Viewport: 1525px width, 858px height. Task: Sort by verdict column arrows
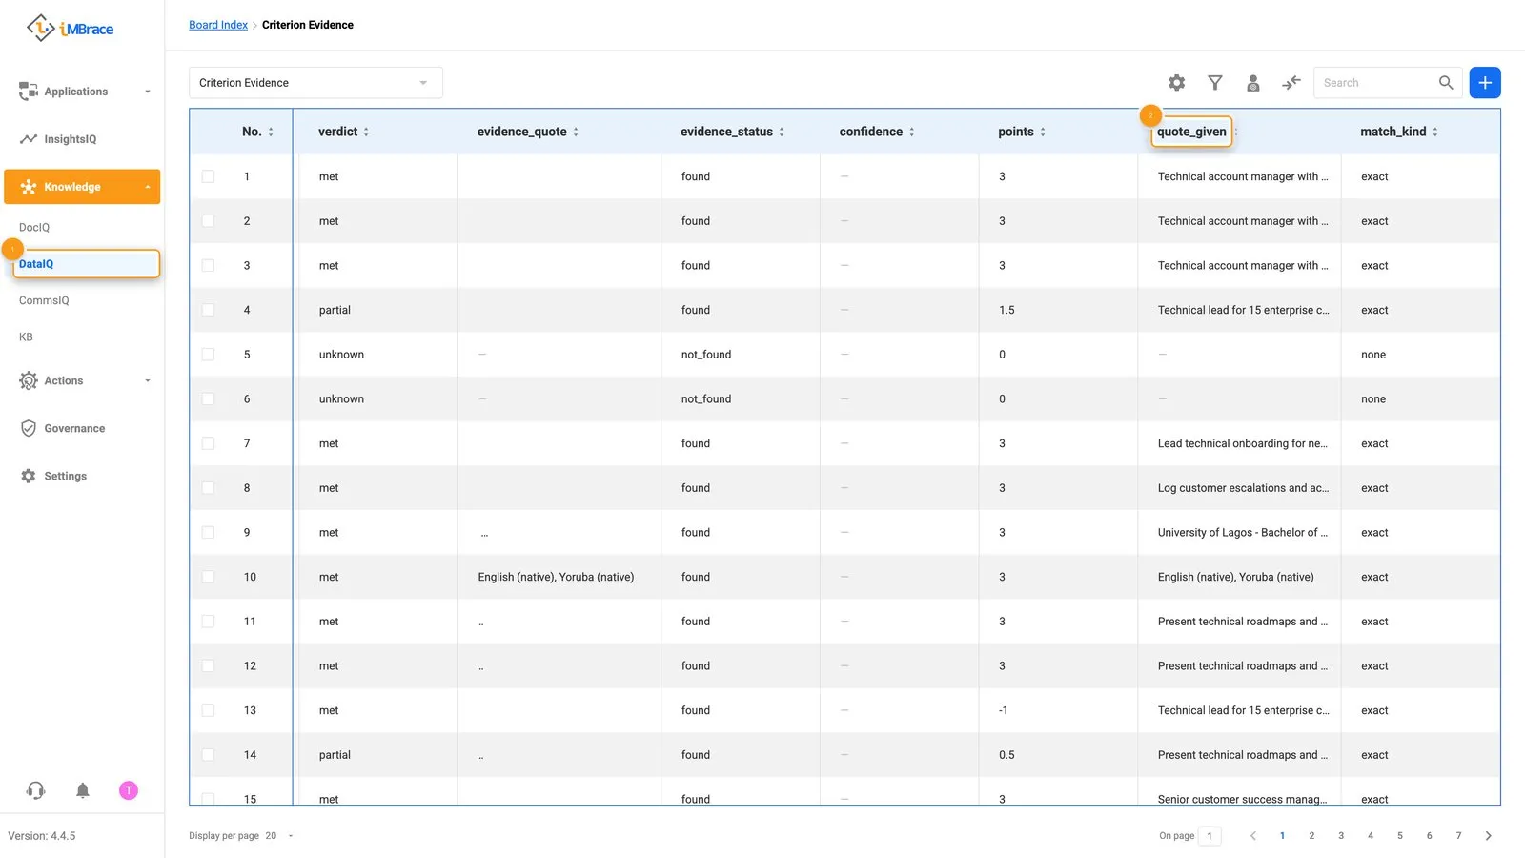(x=366, y=133)
